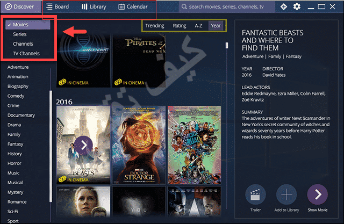Filter by Fantasy genre
Viewport: 344px width, 224px height.
16,144
